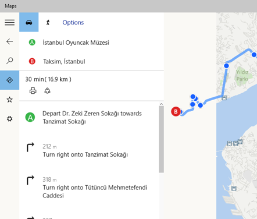Open Favorites star in sidebar
This screenshot has height=219, width=257.
(9, 100)
